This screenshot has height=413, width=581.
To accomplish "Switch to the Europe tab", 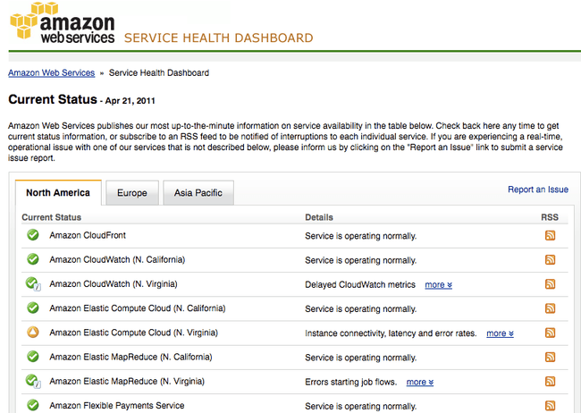I will click(x=132, y=193).
